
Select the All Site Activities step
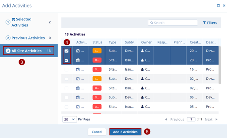point(28,51)
